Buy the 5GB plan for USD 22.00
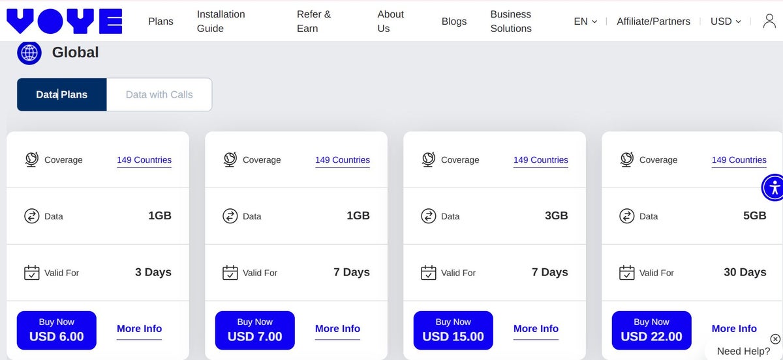783x360 pixels. point(651,330)
